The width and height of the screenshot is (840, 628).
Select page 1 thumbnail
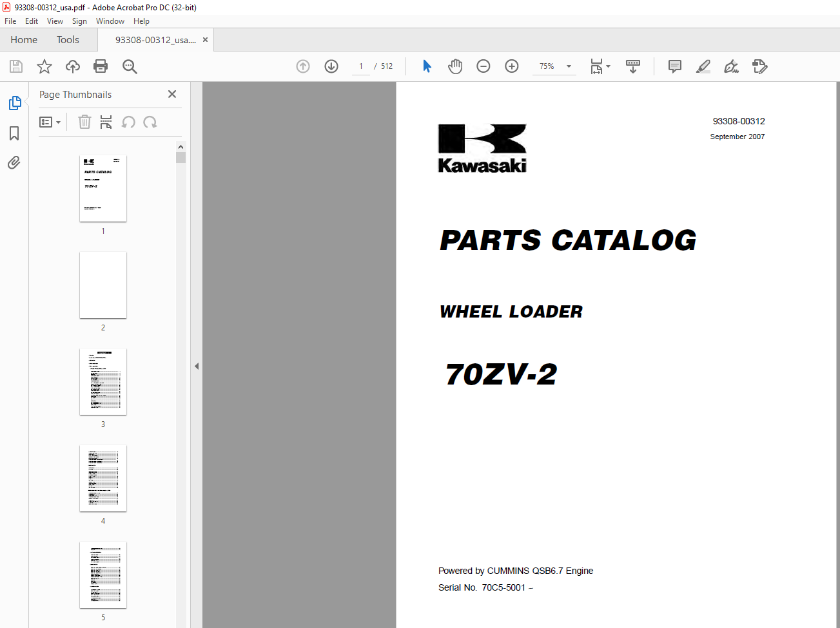(103, 189)
